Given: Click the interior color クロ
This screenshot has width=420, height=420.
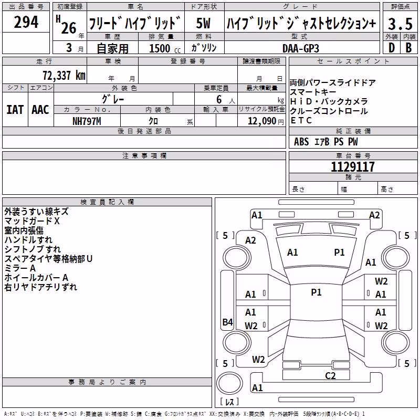Looking at the screenshot, I should coord(153,121).
